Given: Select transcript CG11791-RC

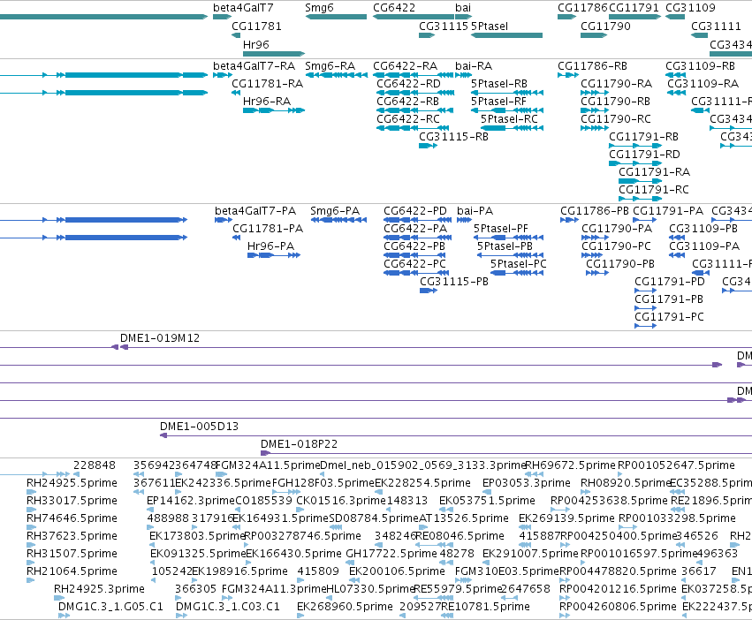Looking at the screenshot, I should (654, 189).
